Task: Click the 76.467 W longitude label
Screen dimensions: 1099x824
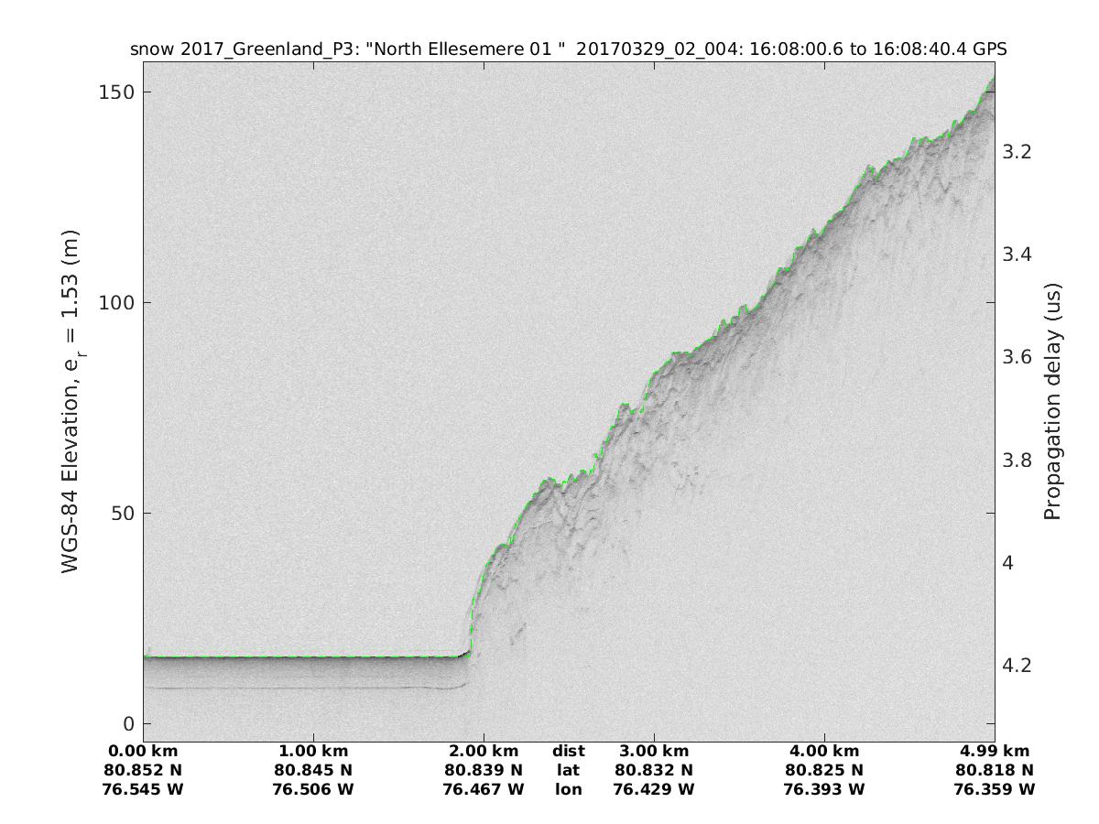Action: coord(483,788)
